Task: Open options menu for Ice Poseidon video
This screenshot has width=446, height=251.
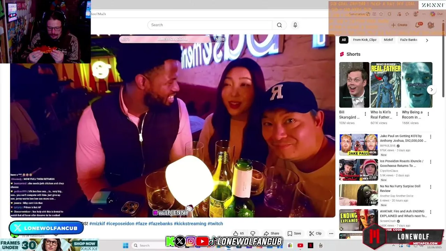Action: [x=430, y=162]
